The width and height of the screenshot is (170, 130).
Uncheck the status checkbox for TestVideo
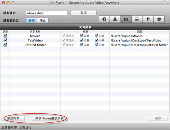point(5,40)
